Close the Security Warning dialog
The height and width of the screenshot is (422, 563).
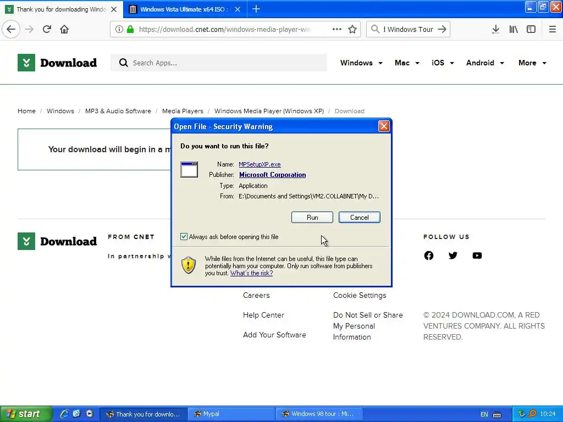(384, 126)
